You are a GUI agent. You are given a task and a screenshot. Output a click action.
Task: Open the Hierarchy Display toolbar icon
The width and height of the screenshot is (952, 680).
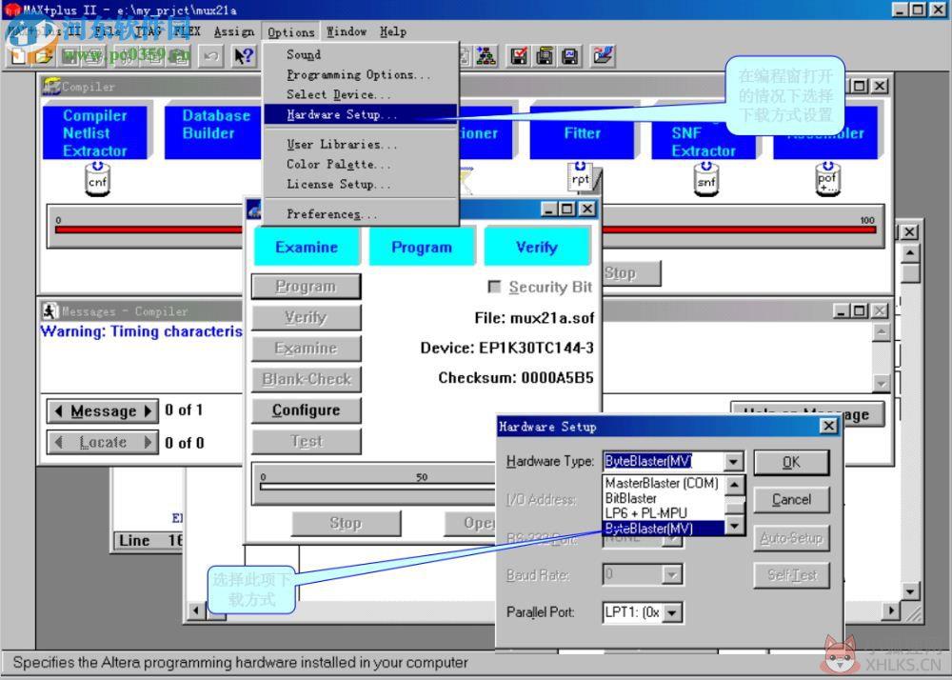click(486, 56)
